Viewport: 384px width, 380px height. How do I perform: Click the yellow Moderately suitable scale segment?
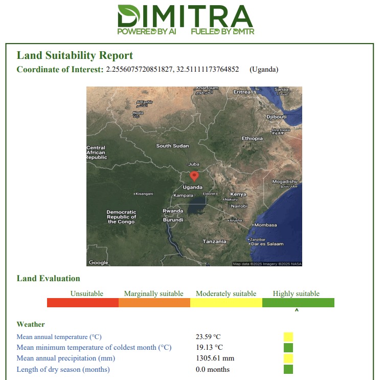(x=227, y=303)
